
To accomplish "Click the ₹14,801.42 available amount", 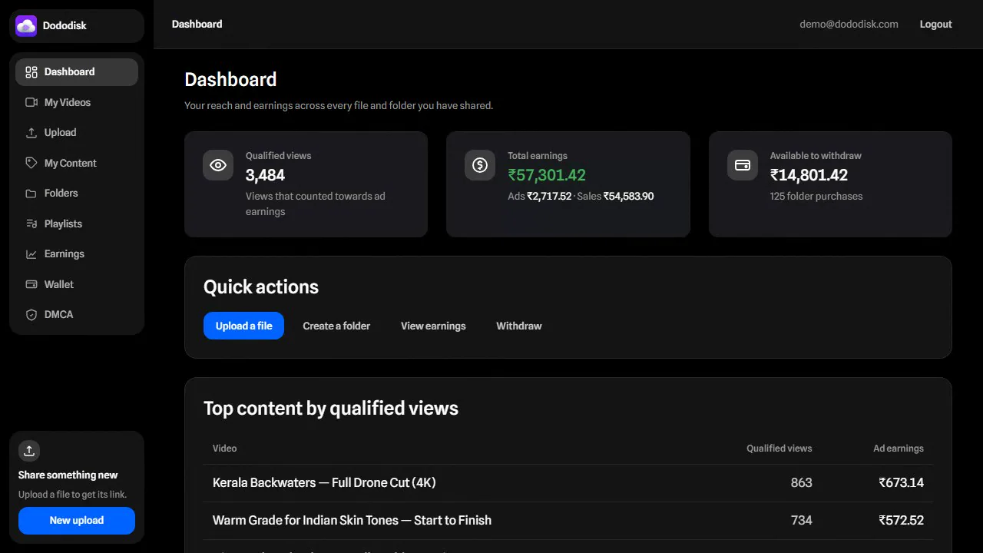I will click(x=809, y=175).
